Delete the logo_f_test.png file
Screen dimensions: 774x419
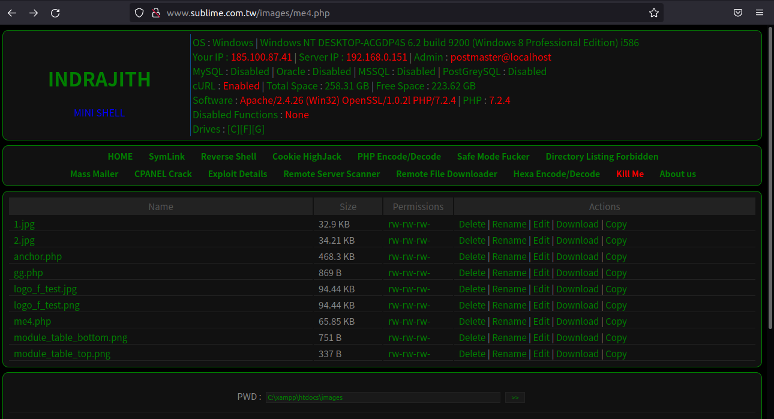click(x=472, y=306)
